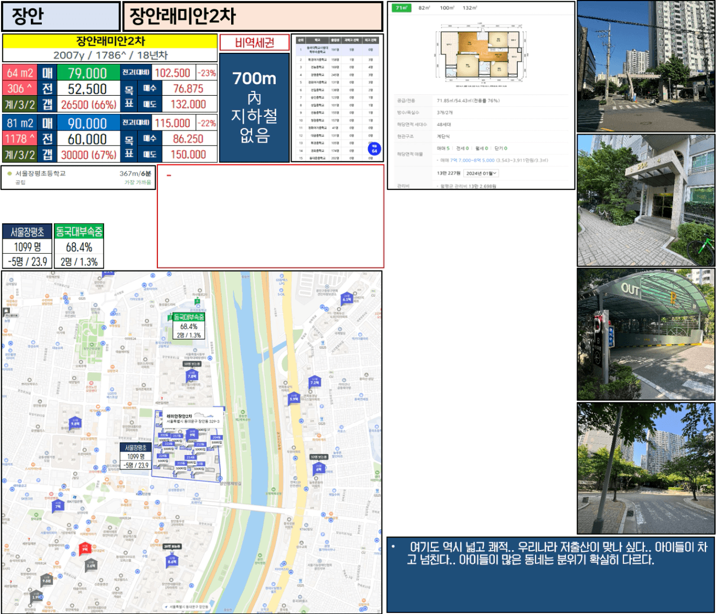Click the 7.8억 price marker on map

[x=192, y=375]
